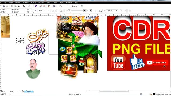
Task: Click the Save floppy disk icon
Action: pos(3,6)
